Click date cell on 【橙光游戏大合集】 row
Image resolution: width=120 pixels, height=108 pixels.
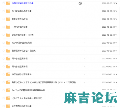click(x=109, y=27)
